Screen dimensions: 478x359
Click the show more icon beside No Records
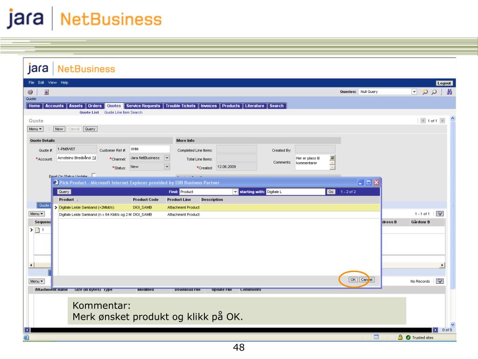click(x=440, y=281)
